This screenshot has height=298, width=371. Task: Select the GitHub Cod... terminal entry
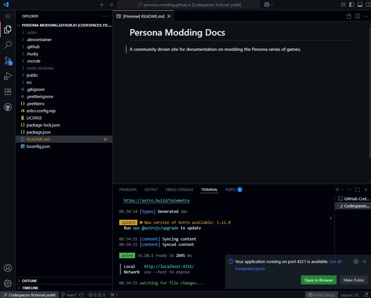pyautogui.click(x=354, y=199)
